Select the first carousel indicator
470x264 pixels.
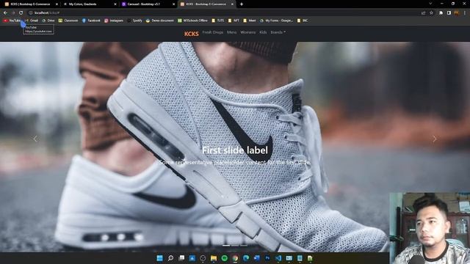[226, 246]
